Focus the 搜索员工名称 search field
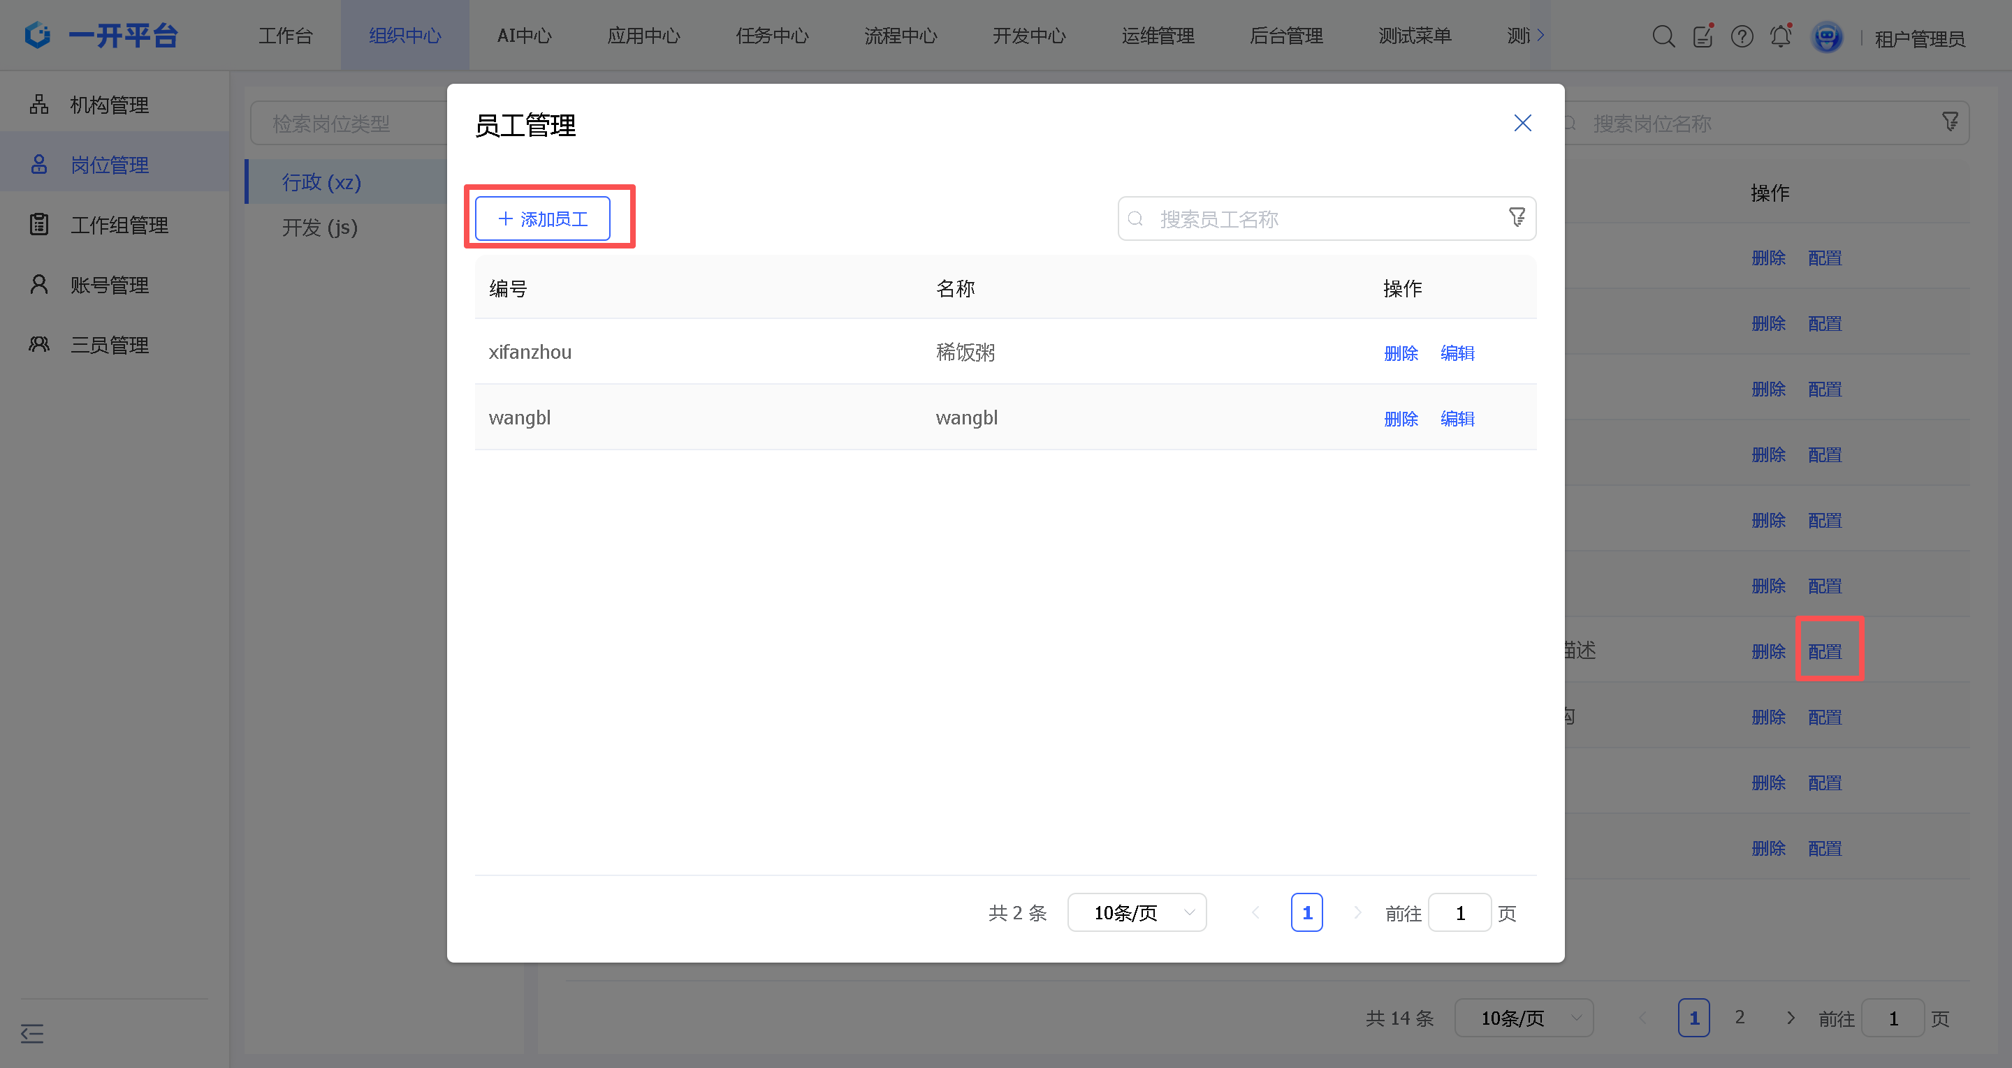 point(1320,219)
